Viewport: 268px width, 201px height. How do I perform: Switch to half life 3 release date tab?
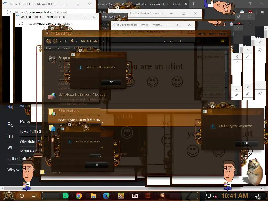point(158,4)
